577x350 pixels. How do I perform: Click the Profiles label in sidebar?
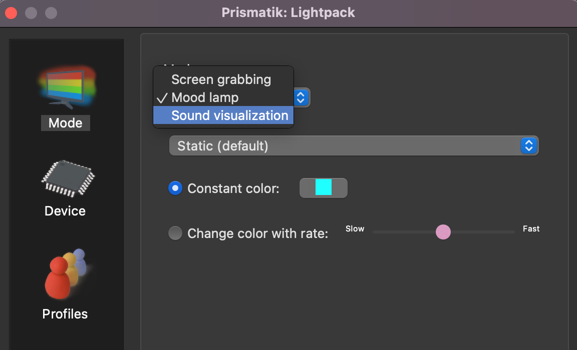65,313
